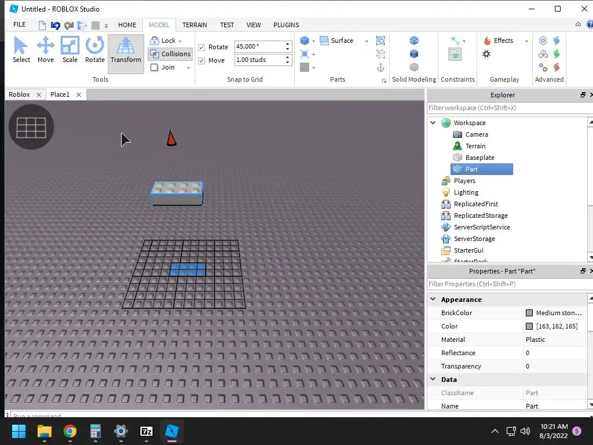
Task: Switch to the VIEW ribbon tab
Action: pyautogui.click(x=254, y=25)
